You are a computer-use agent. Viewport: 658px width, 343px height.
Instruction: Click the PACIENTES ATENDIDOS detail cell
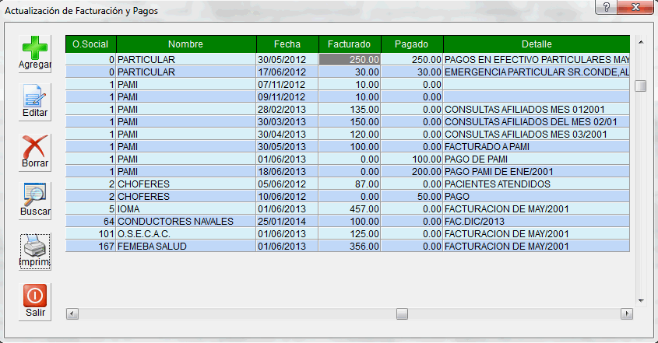pos(537,184)
